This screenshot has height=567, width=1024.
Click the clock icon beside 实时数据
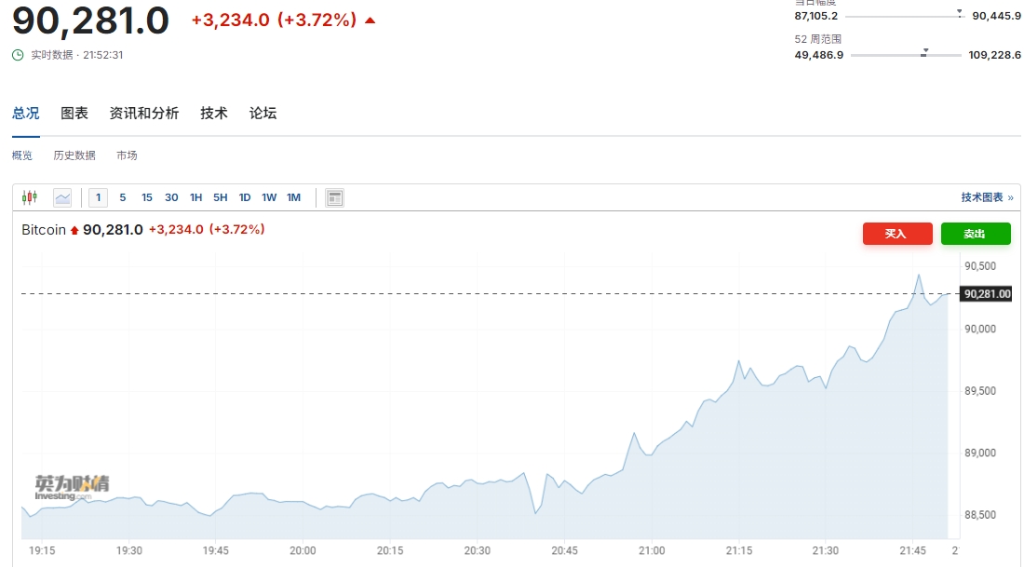[18, 55]
